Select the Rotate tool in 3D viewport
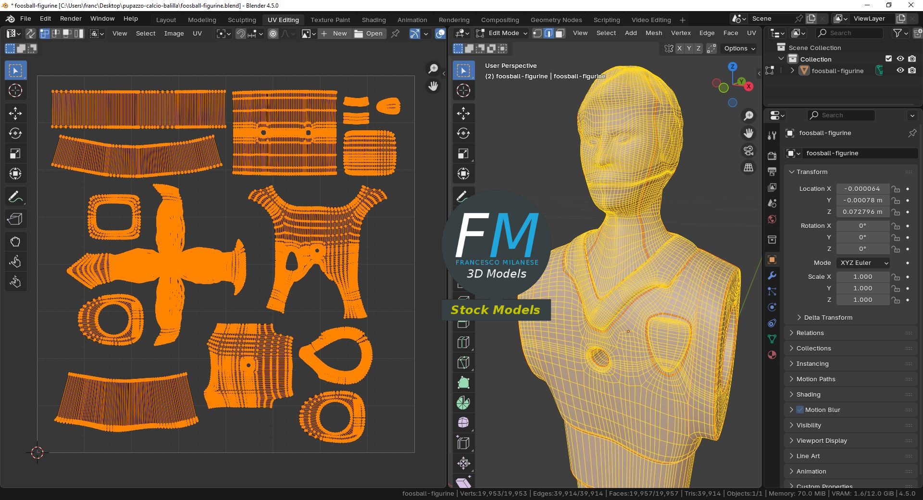923x500 pixels. [x=463, y=134]
